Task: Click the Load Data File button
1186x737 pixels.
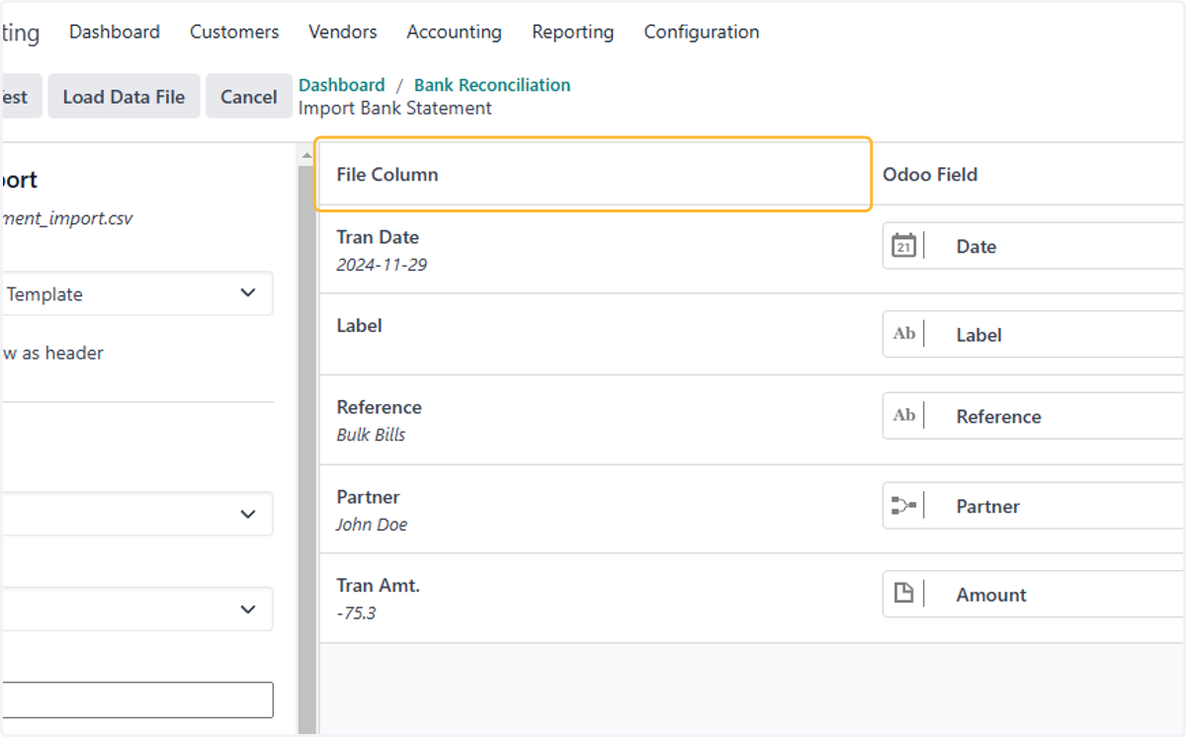Action: tap(124, 96)
